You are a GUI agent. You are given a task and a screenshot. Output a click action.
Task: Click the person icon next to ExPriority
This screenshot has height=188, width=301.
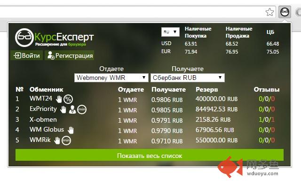[72, 110]
